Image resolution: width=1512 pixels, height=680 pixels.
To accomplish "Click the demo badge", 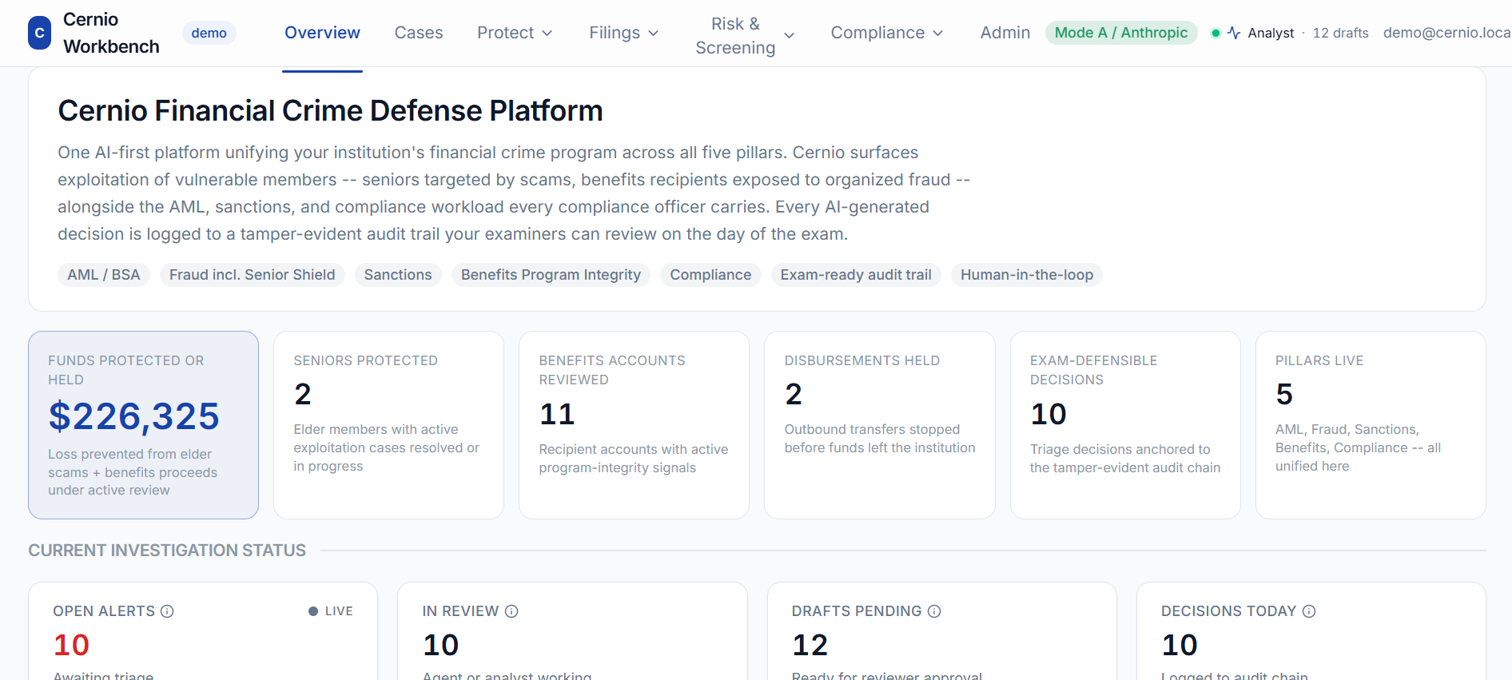I will coord(209,33).
